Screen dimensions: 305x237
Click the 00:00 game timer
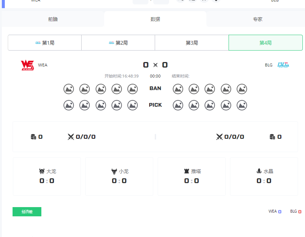(x=155, y=76)
